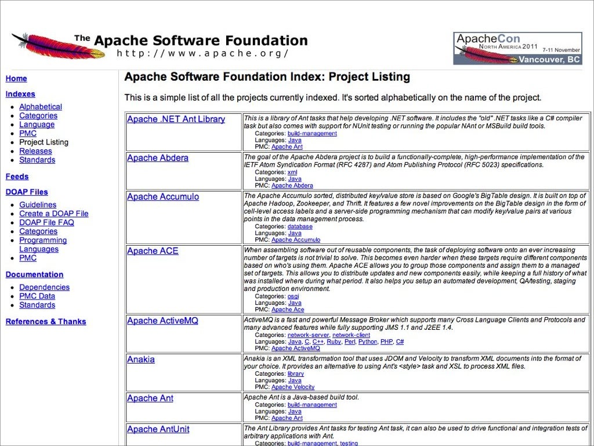This screenshot has width=594, height=446.
Task: Click the database category link
Action: (300, 226)
